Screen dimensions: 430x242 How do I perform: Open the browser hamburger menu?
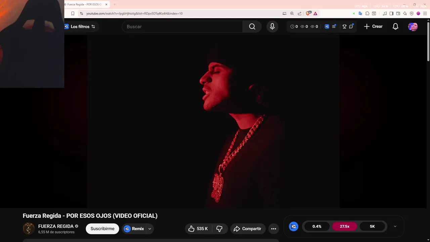(x=425, y=13)
